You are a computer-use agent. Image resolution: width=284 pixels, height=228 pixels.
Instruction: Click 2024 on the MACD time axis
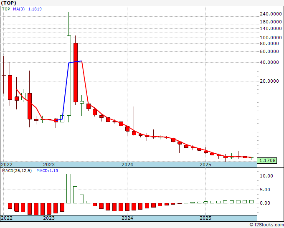point(127,218)
